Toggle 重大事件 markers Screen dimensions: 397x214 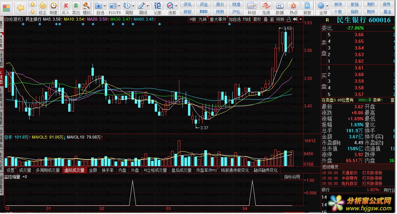coord(218,19)
